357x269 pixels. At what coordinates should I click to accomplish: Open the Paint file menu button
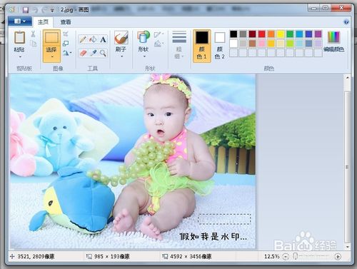tap(20, 21)
